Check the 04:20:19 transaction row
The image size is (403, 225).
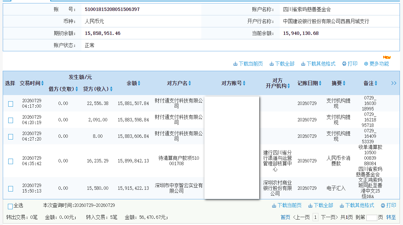11,120
